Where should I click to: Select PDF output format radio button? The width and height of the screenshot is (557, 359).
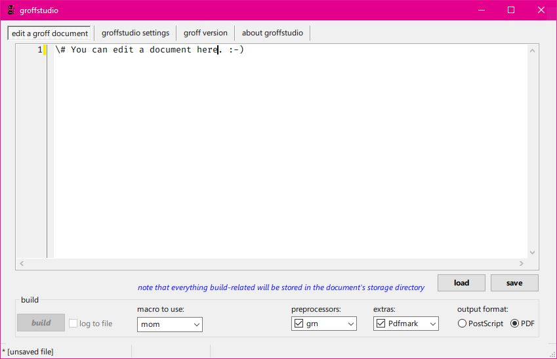click(x=514, y=324)
